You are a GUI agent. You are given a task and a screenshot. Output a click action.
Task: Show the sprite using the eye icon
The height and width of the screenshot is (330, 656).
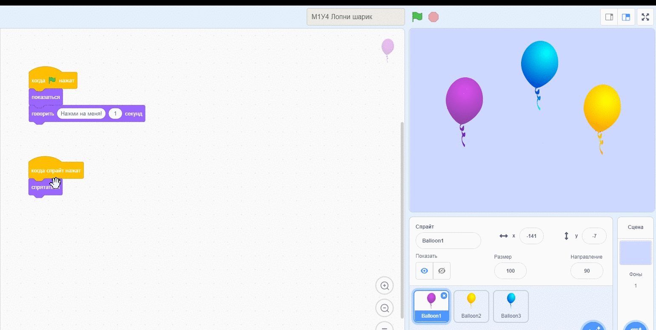coord(424,271)
